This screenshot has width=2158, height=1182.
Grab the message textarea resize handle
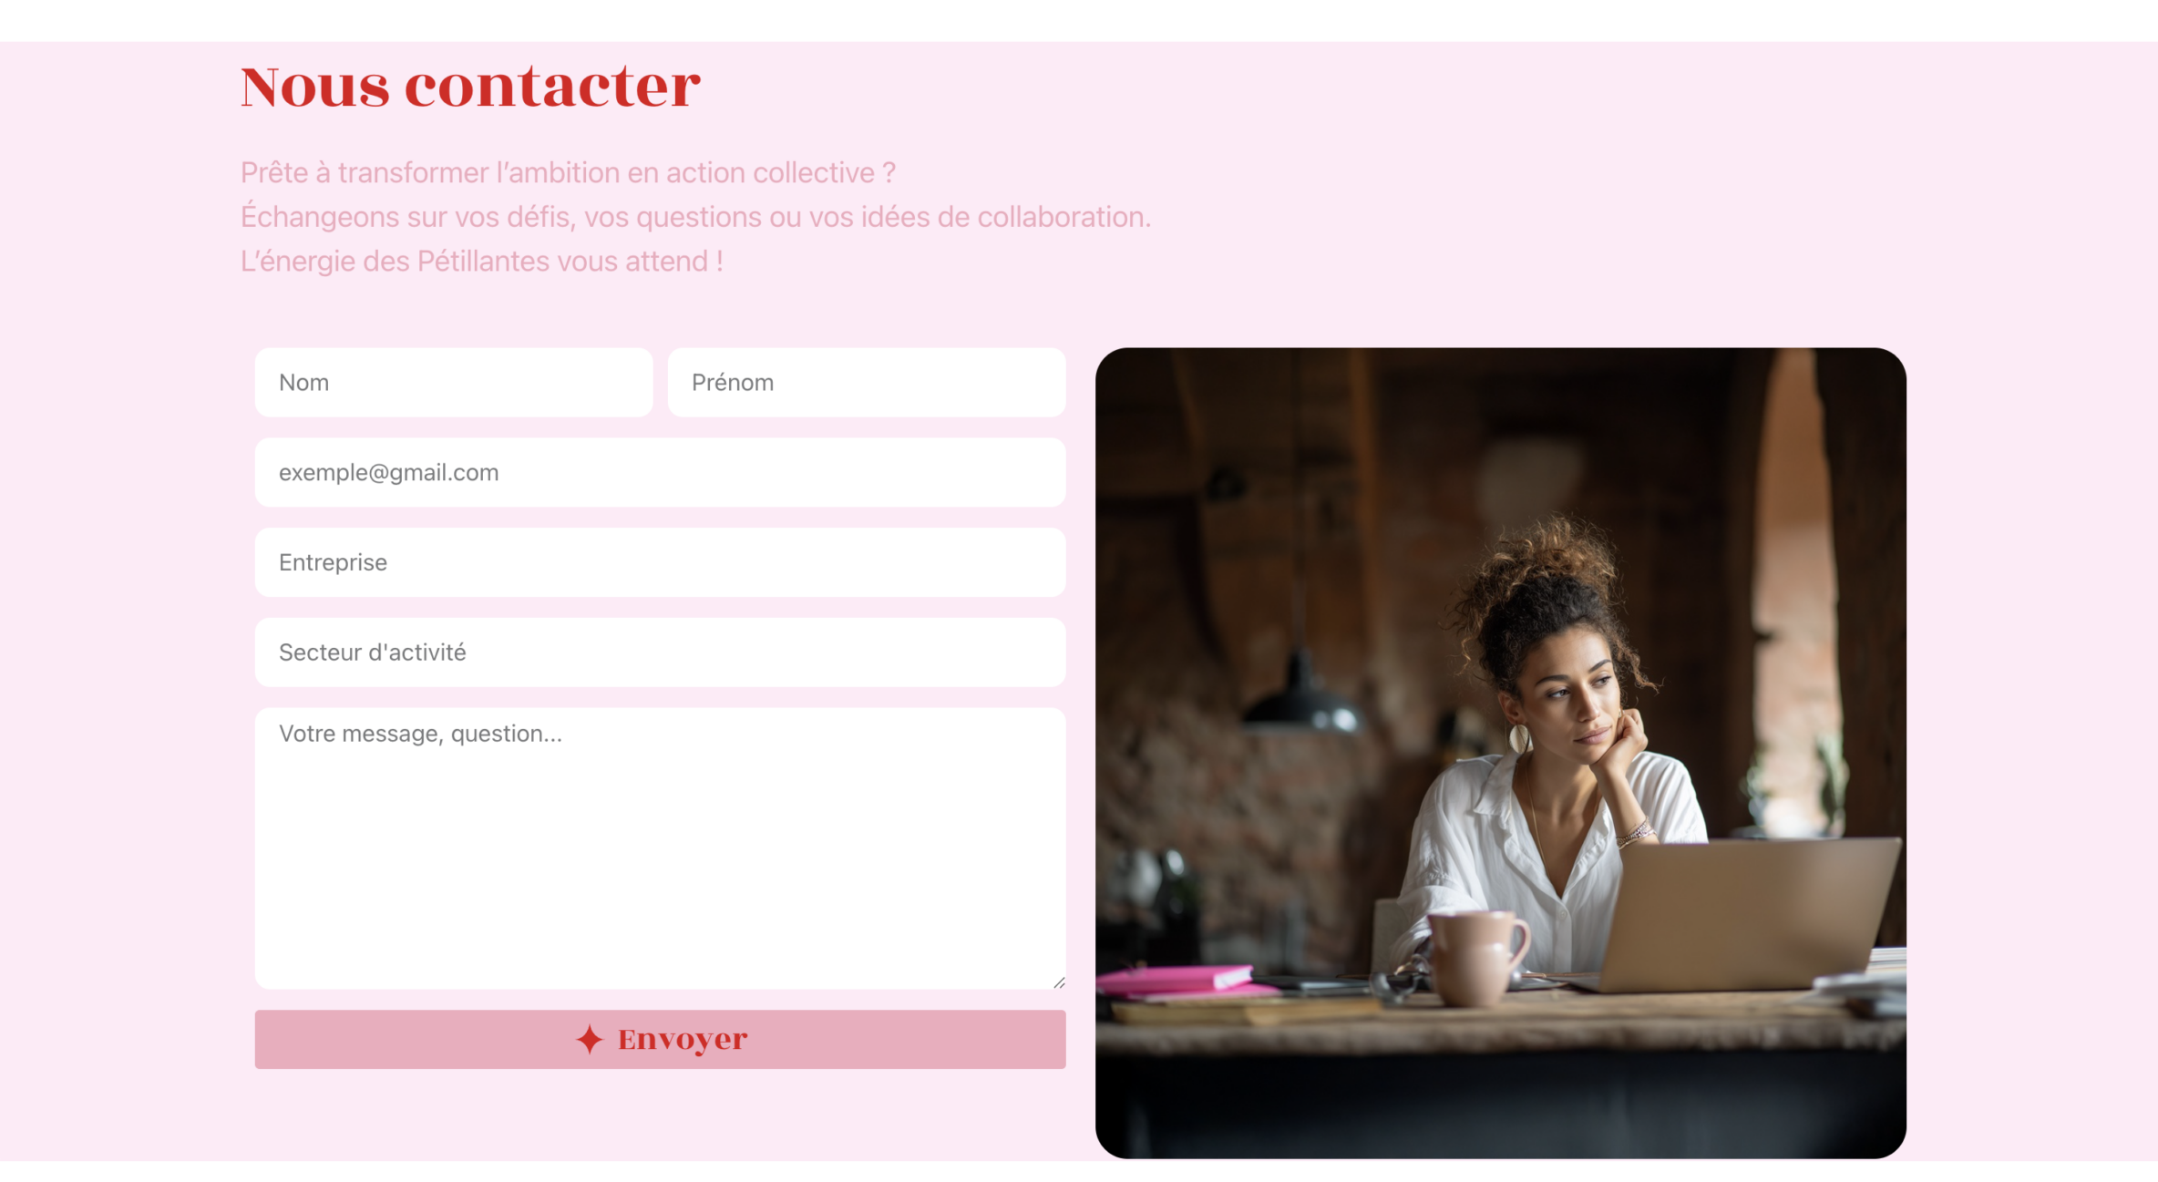tap(1059, 982)
